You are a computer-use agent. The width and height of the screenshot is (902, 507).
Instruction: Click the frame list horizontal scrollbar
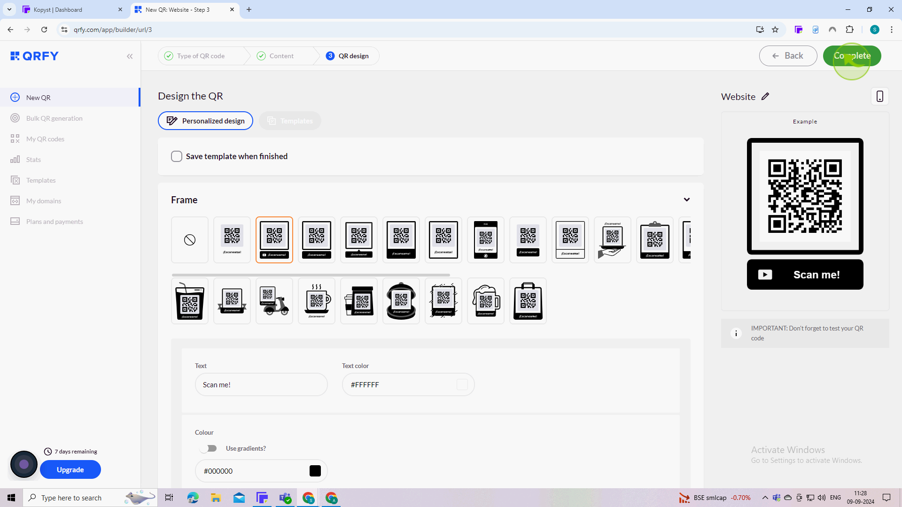[x=311, y=275]
